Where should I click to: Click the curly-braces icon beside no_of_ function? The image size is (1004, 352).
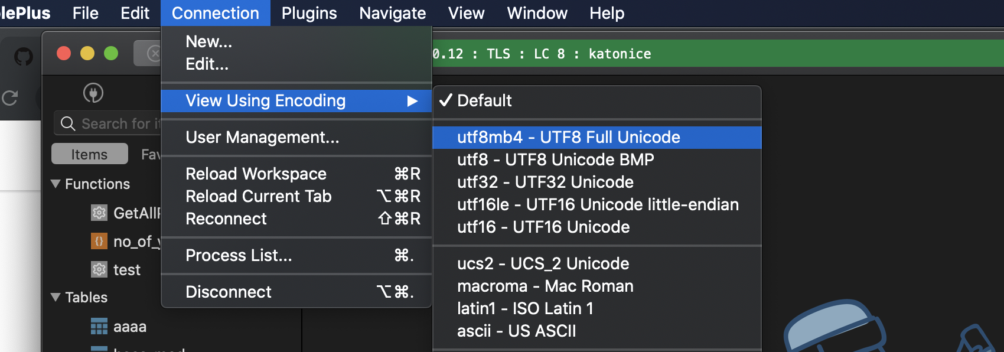click(x=99, y=242)
